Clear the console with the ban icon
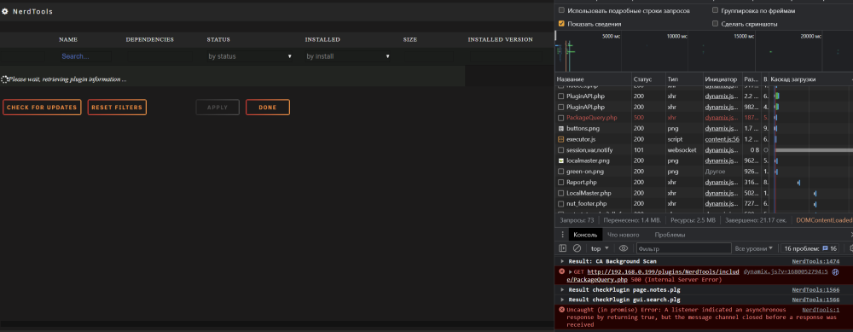 click(x=577, y=248)
